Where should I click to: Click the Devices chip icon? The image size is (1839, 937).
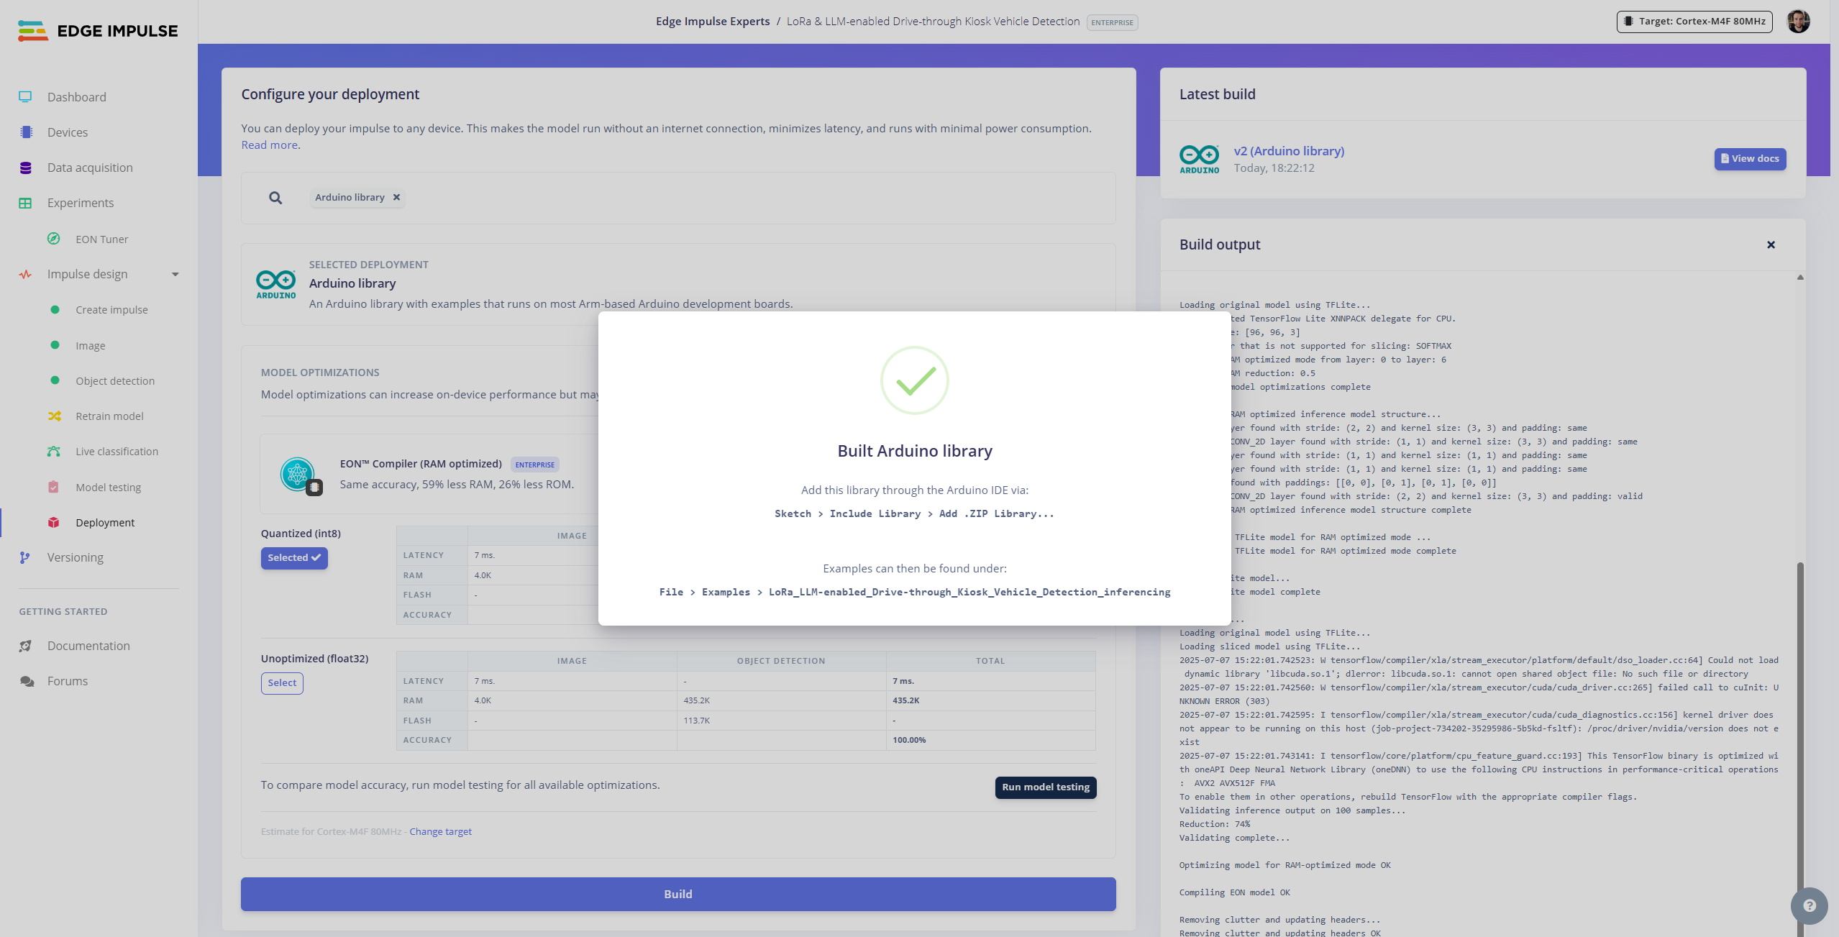point(26,132)
